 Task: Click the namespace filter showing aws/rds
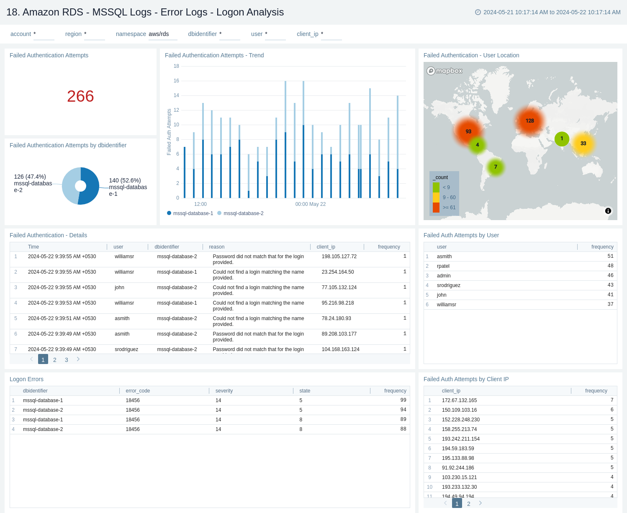pos(159,34)
